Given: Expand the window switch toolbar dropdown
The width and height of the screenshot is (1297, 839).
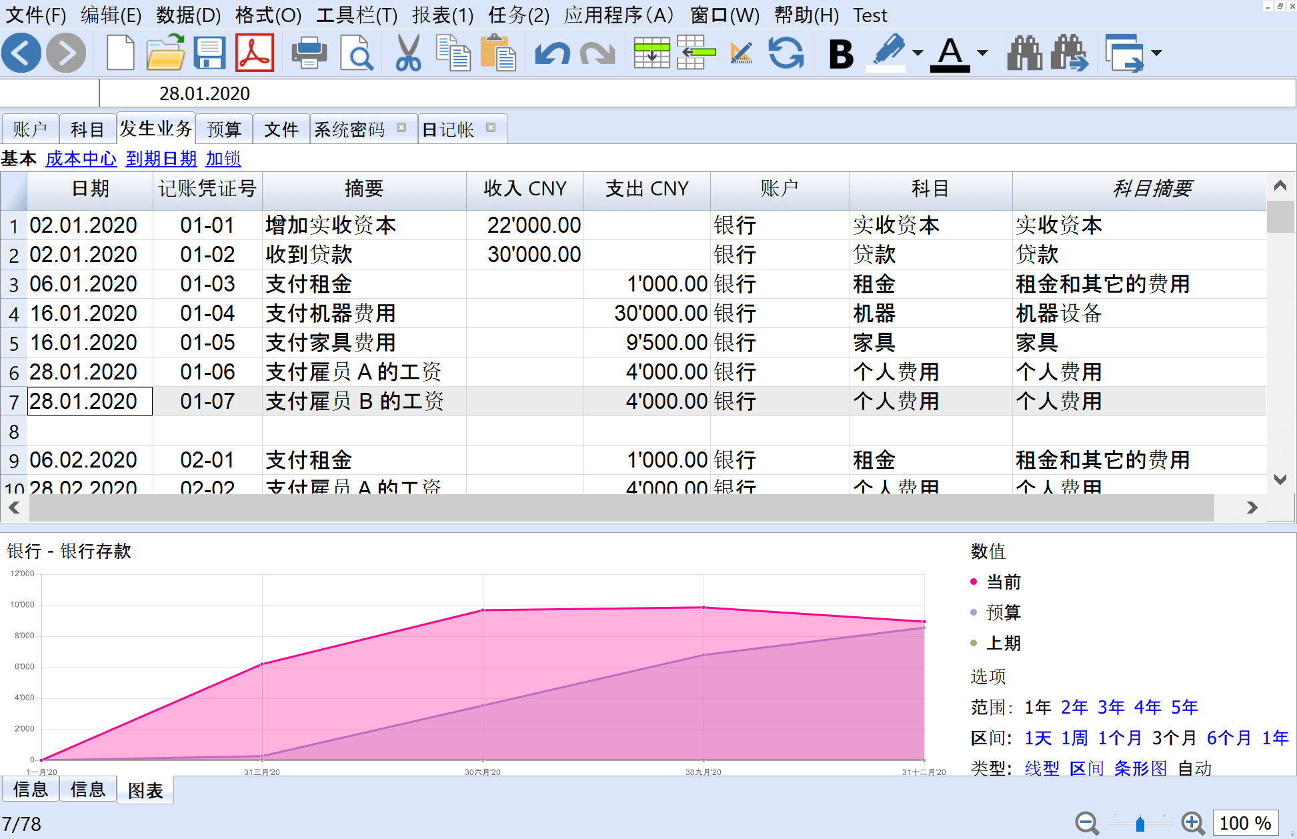Looking at the screenshot, I should coord(1157,53).
